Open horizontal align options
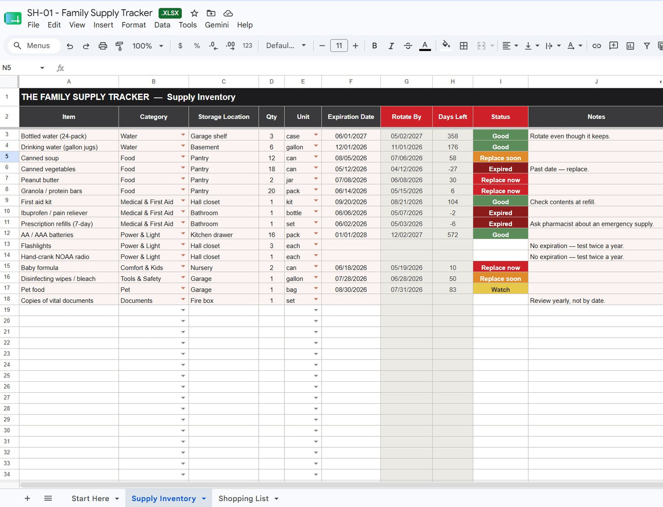 [510, 46]
